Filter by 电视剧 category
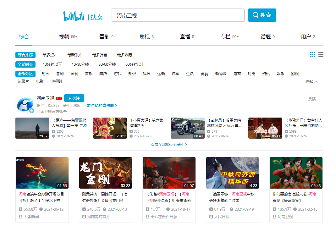Screen dimensions: 336x226 pos(56,81)
